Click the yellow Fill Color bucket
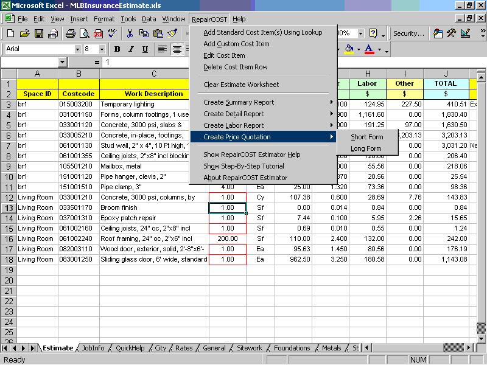487x365 pixels. (x=349, y=49)
